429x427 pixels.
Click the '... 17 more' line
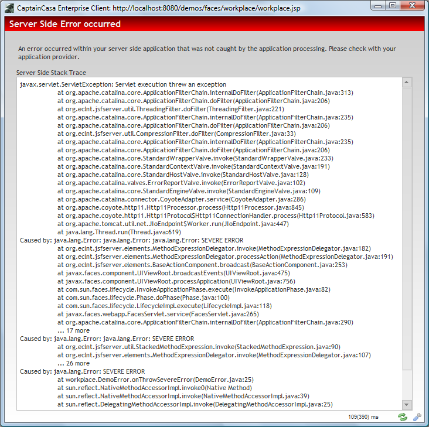tap(73, 330)
